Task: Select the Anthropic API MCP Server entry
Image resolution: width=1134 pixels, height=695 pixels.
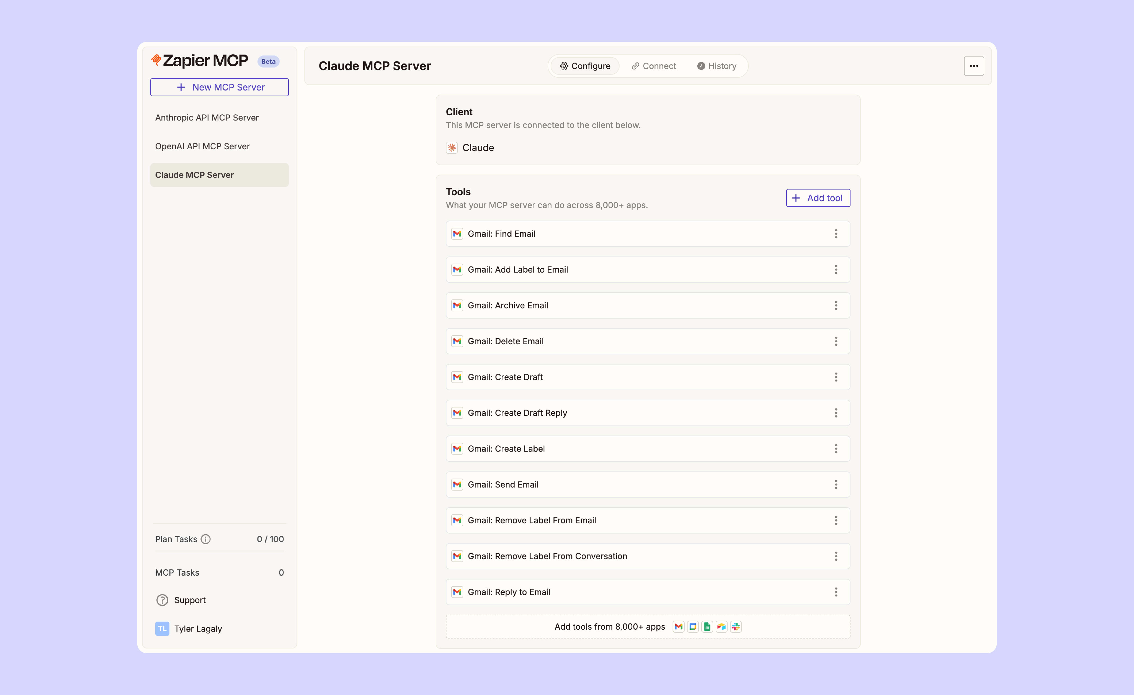Action: coord(207,117)
